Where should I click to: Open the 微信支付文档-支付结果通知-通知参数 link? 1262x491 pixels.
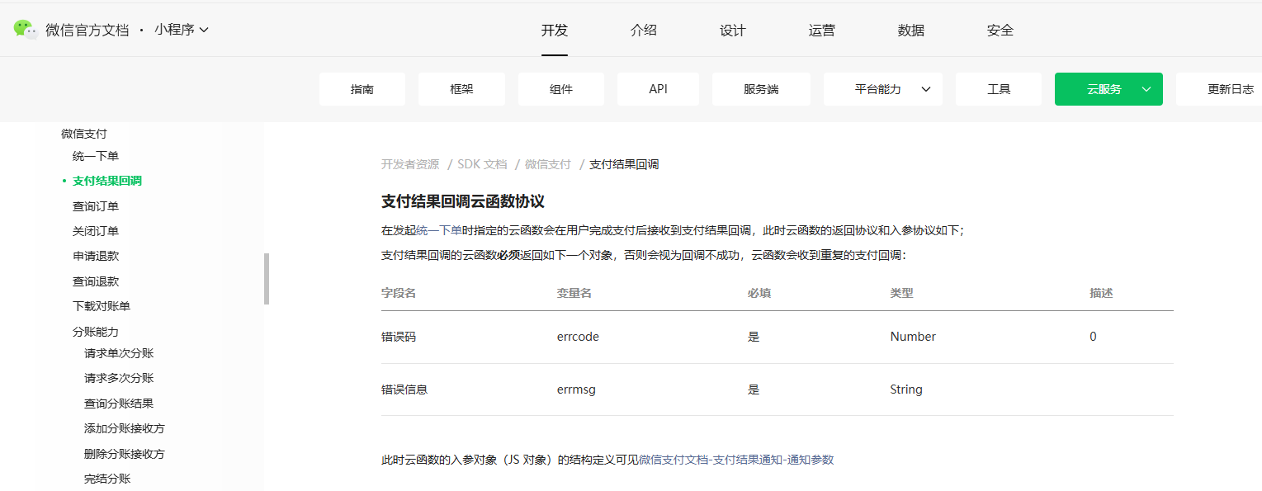[736, 460]
